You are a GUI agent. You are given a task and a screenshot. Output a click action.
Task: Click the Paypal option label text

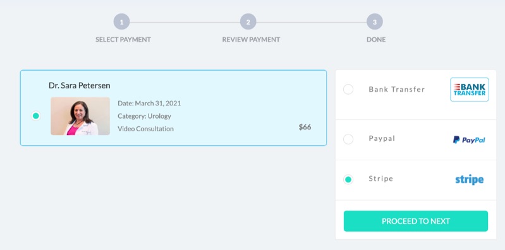382,138
